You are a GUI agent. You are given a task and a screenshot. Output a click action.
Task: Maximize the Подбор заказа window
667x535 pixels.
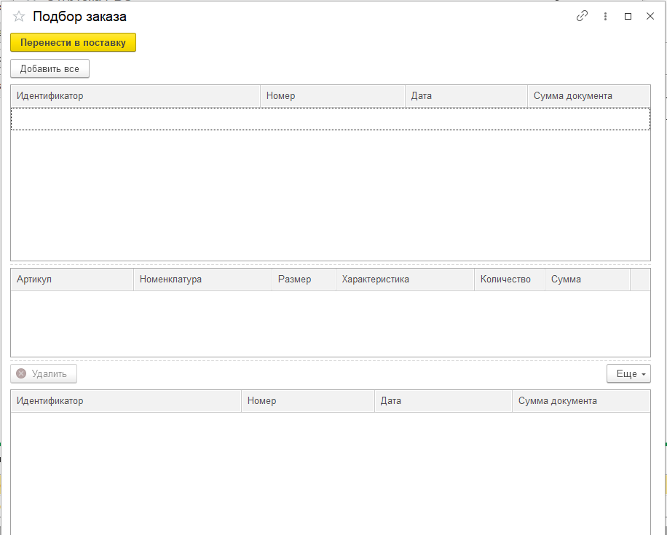(x=628, y=16)
